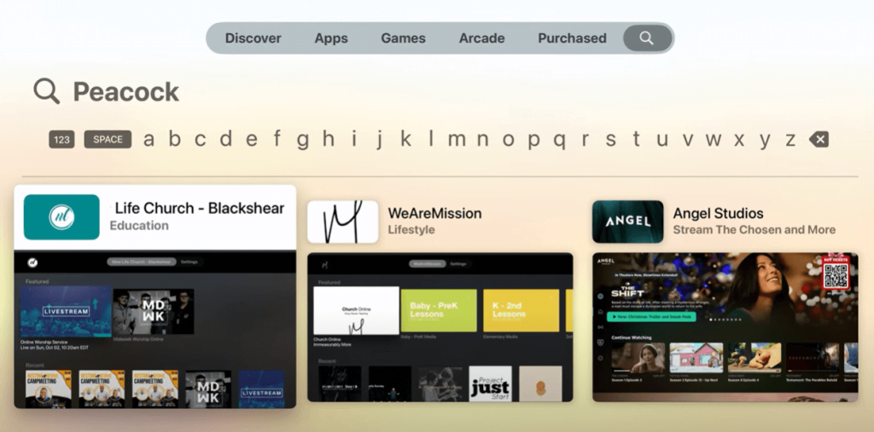Click the backspace delete key icon

[x=819, y=139]
